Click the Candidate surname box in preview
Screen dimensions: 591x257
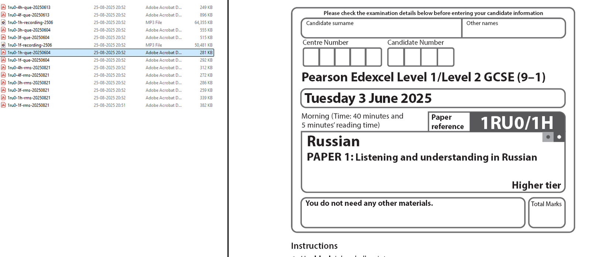tap(381, 28)
